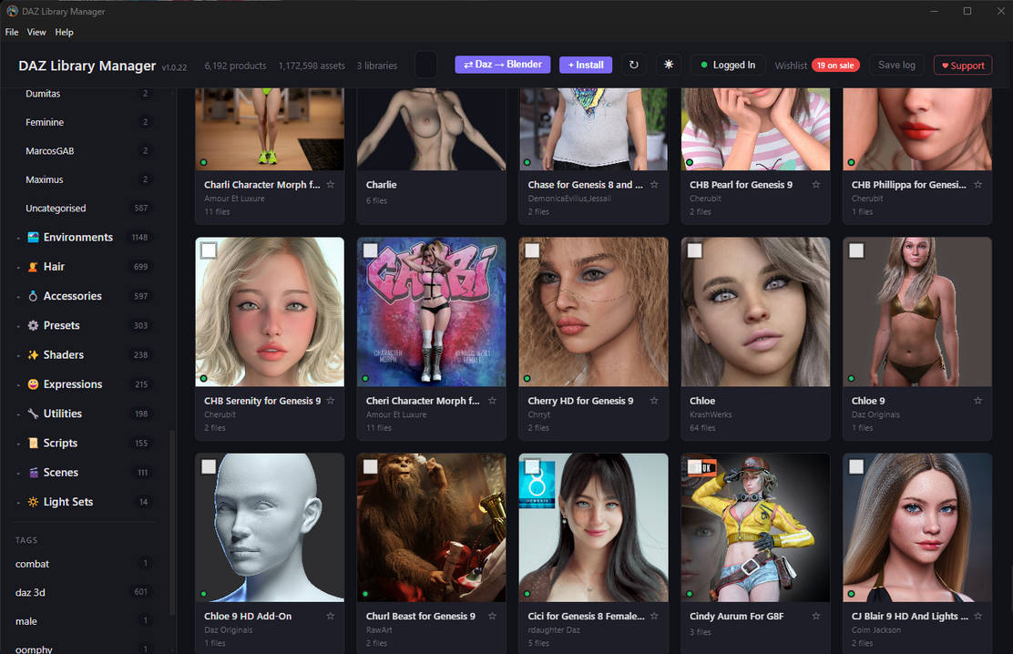Click the Scripts scroll icon
The image size is (1013, 654).
[33, 443]
